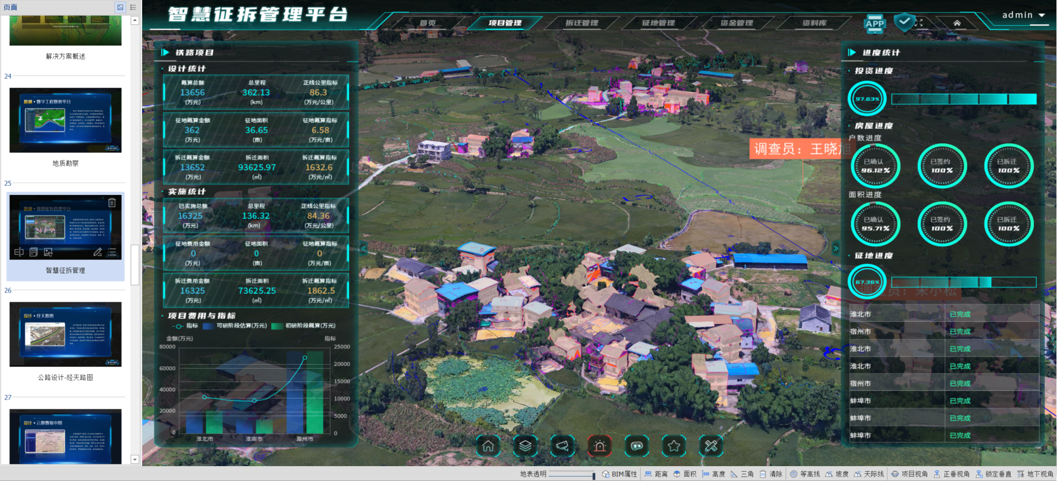Click the 投资进度 progress bar
Image resolution: width=1057 pixels, height=481 pixels.
(964, 99)
